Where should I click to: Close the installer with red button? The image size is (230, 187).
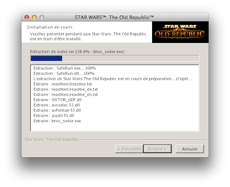(x=27, y=17)
